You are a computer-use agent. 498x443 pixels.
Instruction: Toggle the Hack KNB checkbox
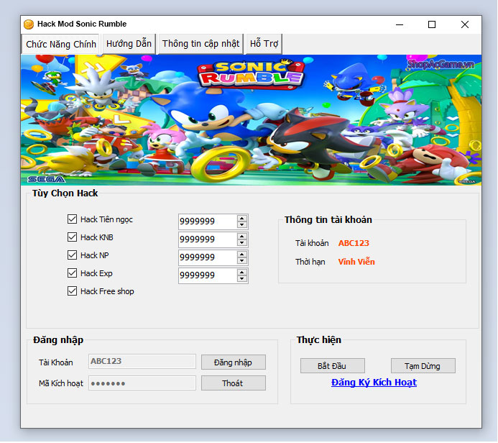click(72, 237)
